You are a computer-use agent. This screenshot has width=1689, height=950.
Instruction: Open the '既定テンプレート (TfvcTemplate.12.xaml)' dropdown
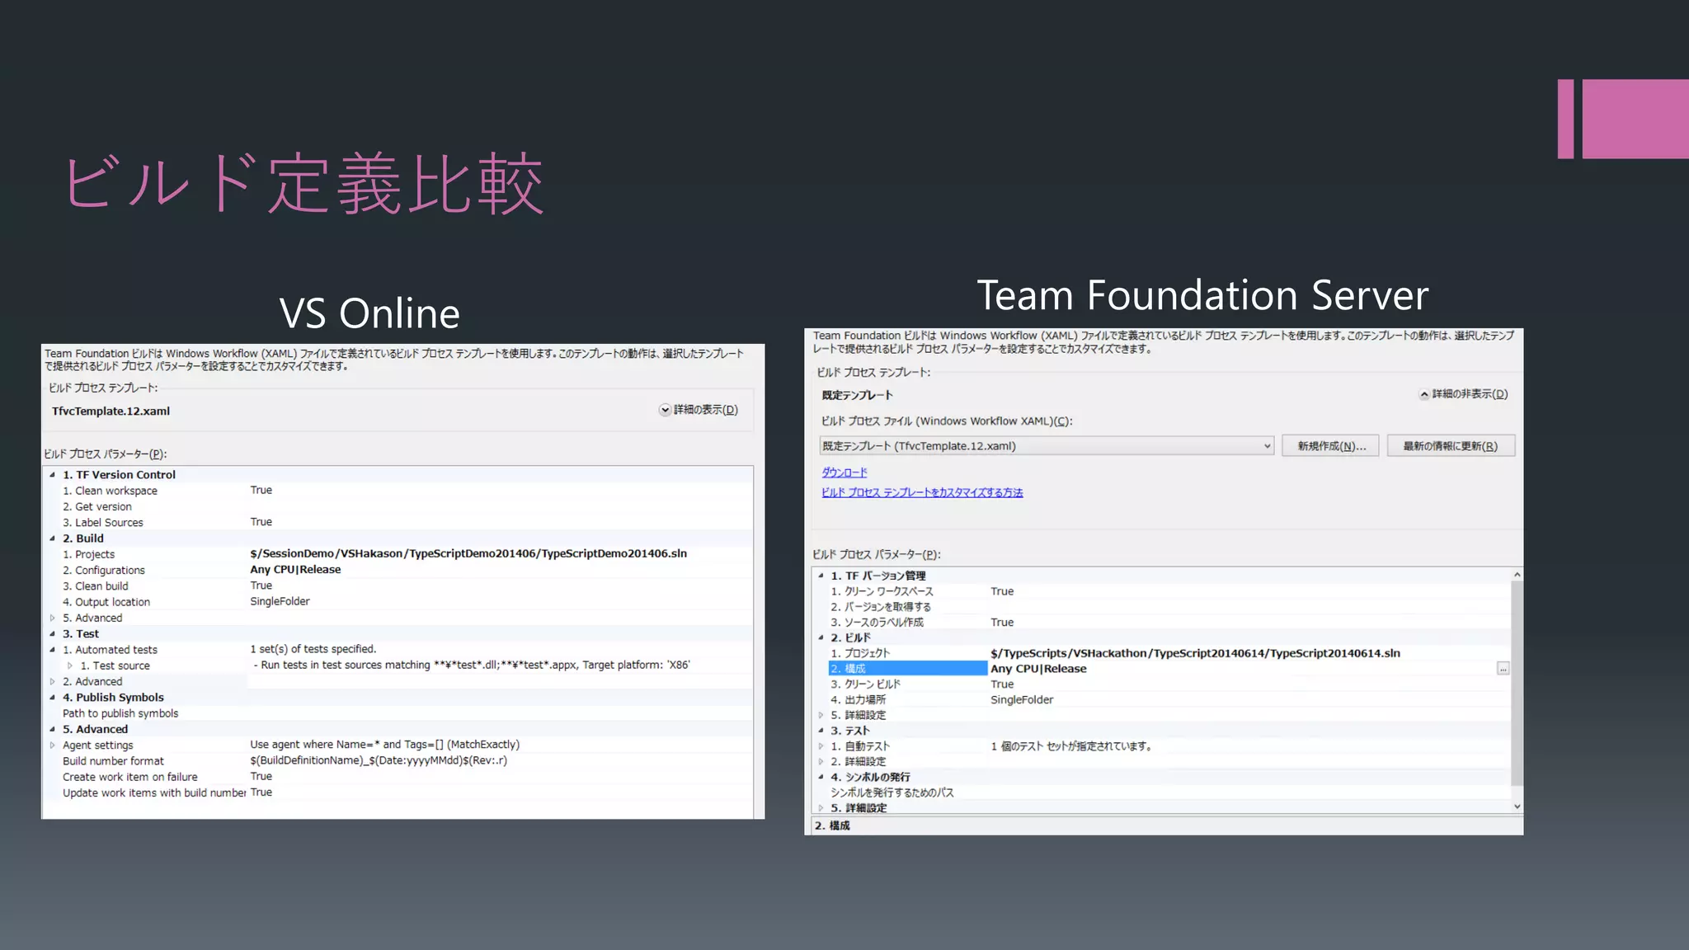tap(1047, 446)
